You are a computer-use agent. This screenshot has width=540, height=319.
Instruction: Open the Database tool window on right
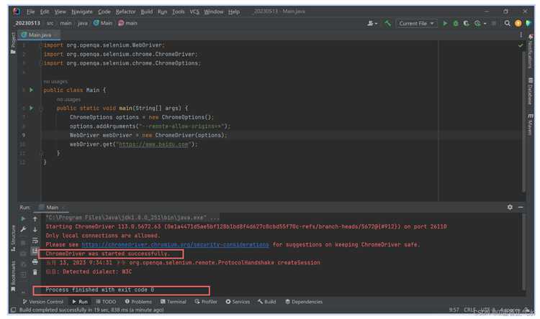[x=531, y=91]
